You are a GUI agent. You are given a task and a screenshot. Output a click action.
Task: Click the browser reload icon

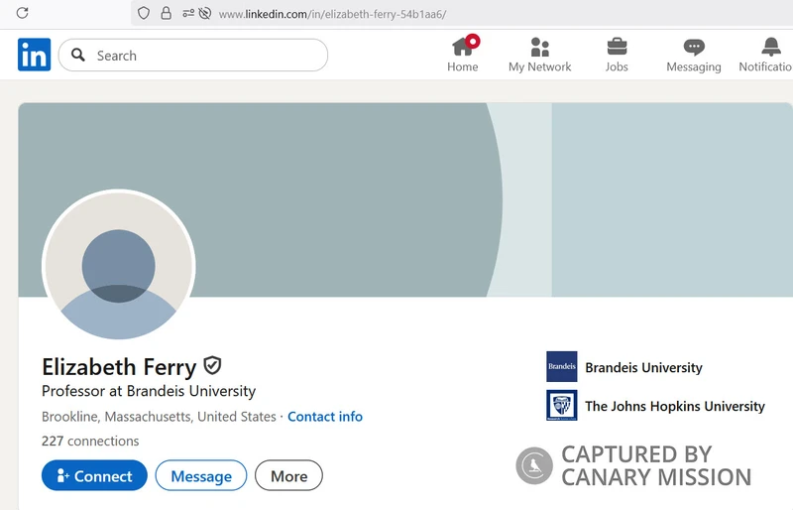[22, 13]
